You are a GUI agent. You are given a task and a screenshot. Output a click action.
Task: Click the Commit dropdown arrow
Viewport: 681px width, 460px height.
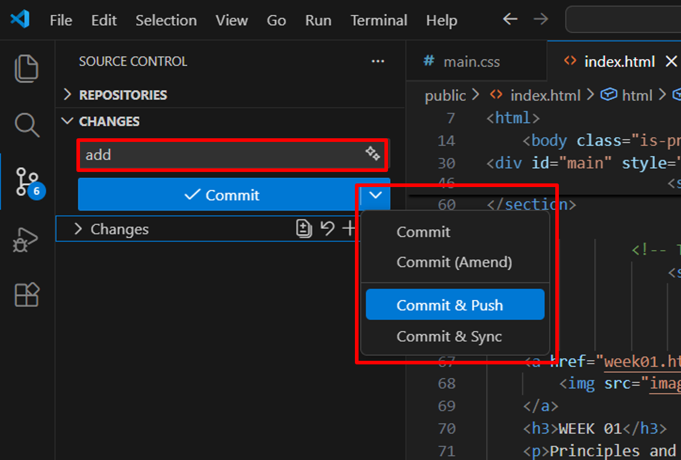(375, 195)
